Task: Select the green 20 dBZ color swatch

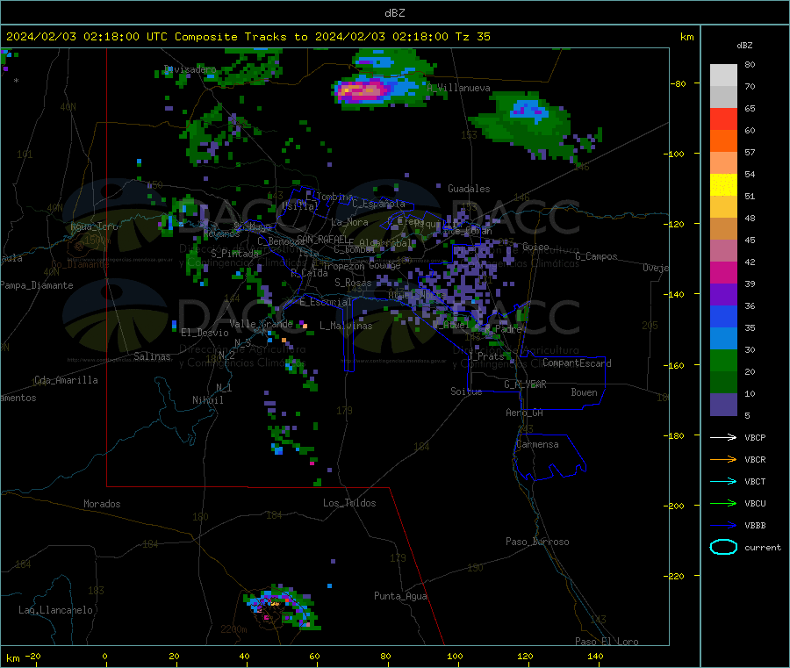Action: click(x=723, y=360)
